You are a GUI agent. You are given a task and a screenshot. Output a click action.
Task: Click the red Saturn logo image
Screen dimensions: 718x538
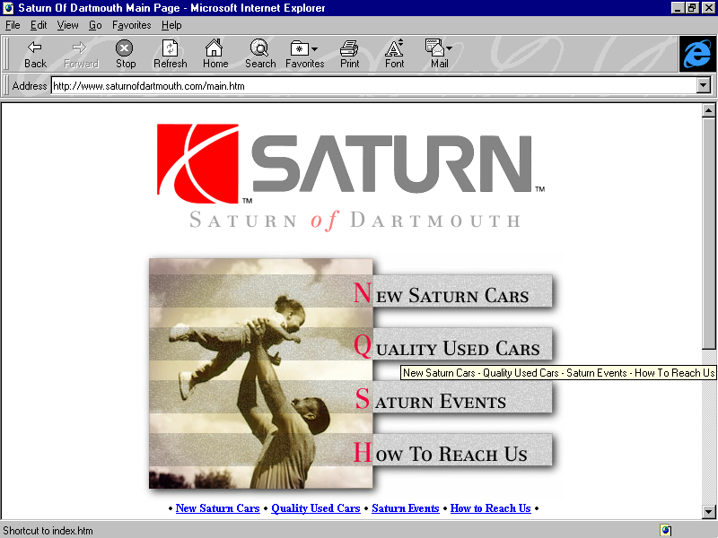pos(197,163)
